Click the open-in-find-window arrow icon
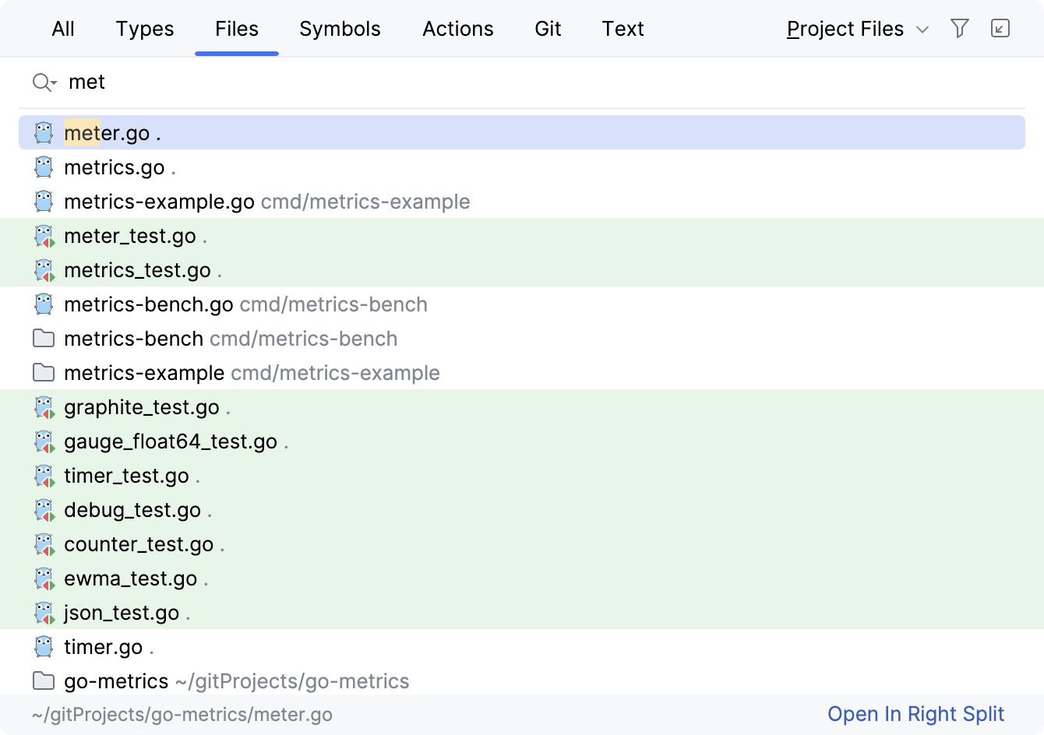Screen dimensions: 1044x735 tap(1000, 28)
